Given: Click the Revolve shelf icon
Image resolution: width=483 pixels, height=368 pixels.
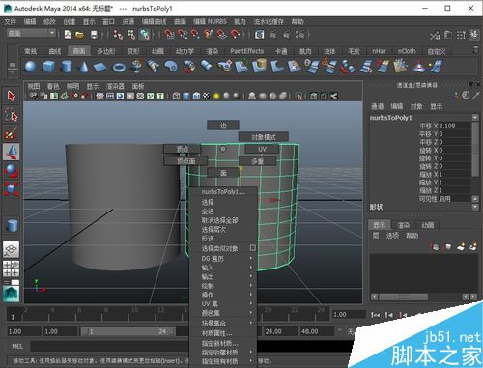Looking at the screenshot, I should point(136,67).
